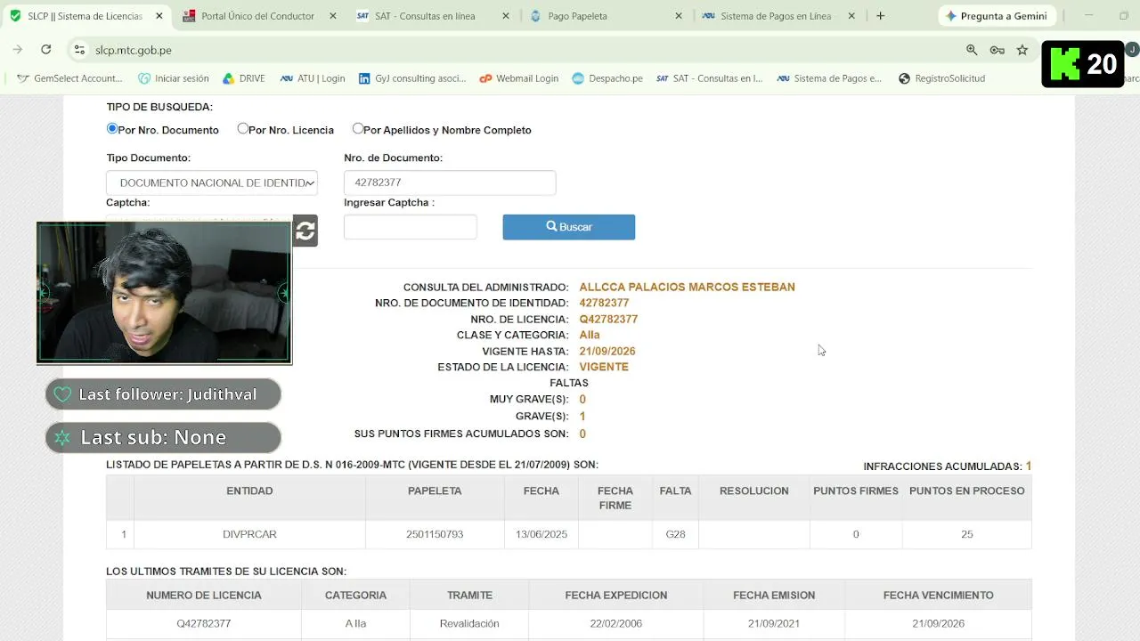
Task: Click papeleta number 2501150793
Action: [x=435, y=534]
